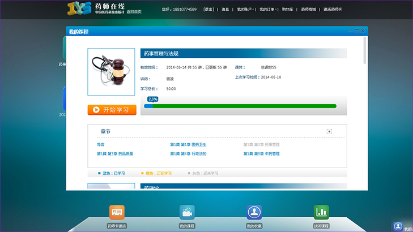Maximize the 我的课程 window

pos(356,31)
